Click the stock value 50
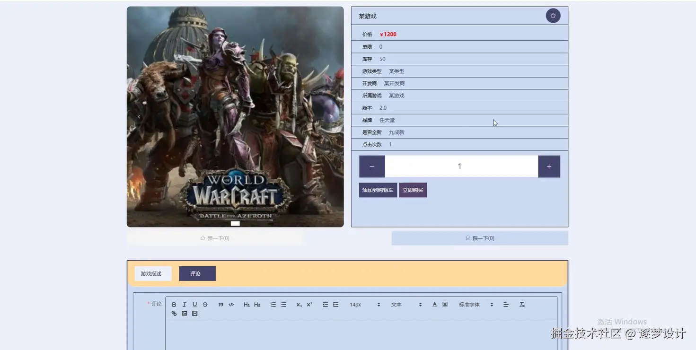The image size is (696, 350). [382, 59]
